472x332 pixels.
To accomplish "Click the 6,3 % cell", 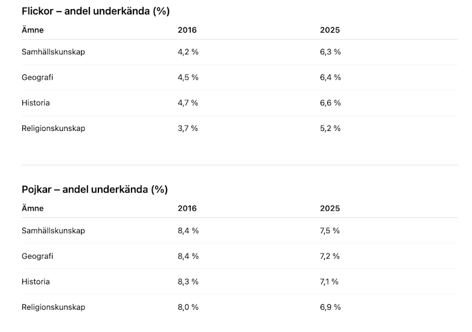I will click(330, 52).
